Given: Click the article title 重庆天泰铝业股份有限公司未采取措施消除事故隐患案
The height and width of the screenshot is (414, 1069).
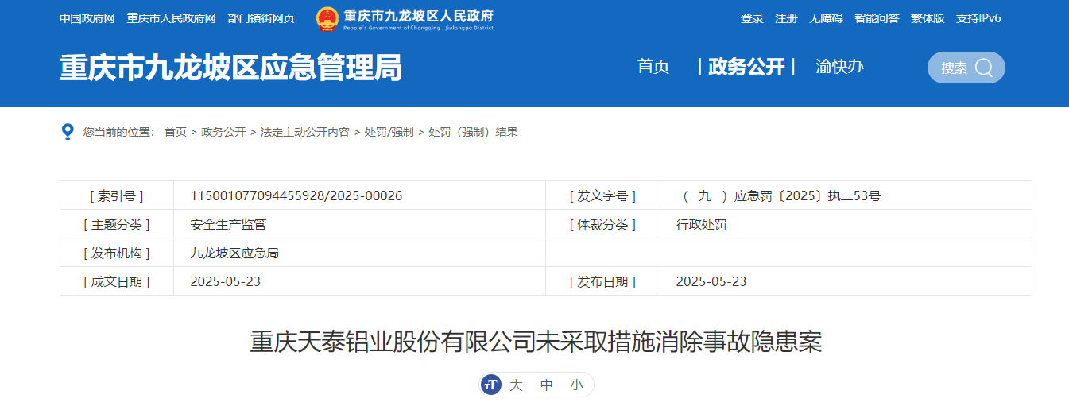Looking at the screenshot, I should coord(536,342).
